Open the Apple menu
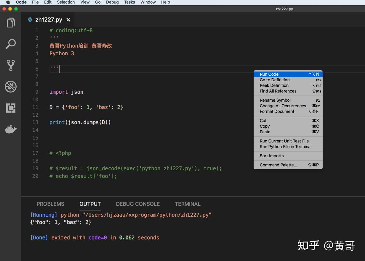Viewport: 365px width, 261px height. [x=8, y=2]
